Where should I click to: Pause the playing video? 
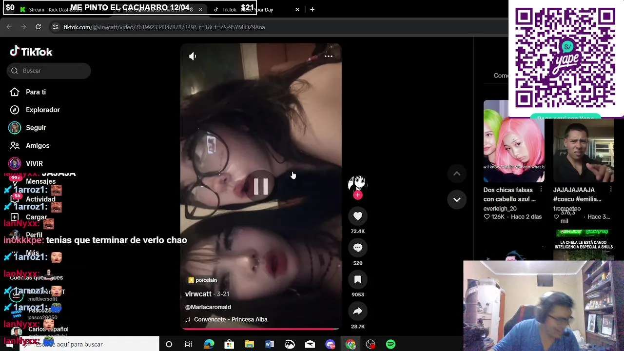261,186
